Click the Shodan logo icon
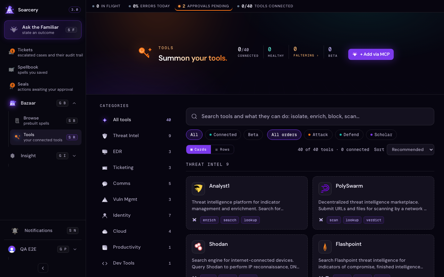 (198, 247)
